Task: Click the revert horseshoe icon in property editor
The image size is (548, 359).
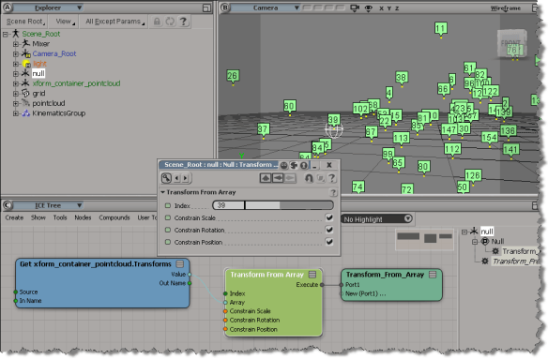Action: [x=309, y=178]
